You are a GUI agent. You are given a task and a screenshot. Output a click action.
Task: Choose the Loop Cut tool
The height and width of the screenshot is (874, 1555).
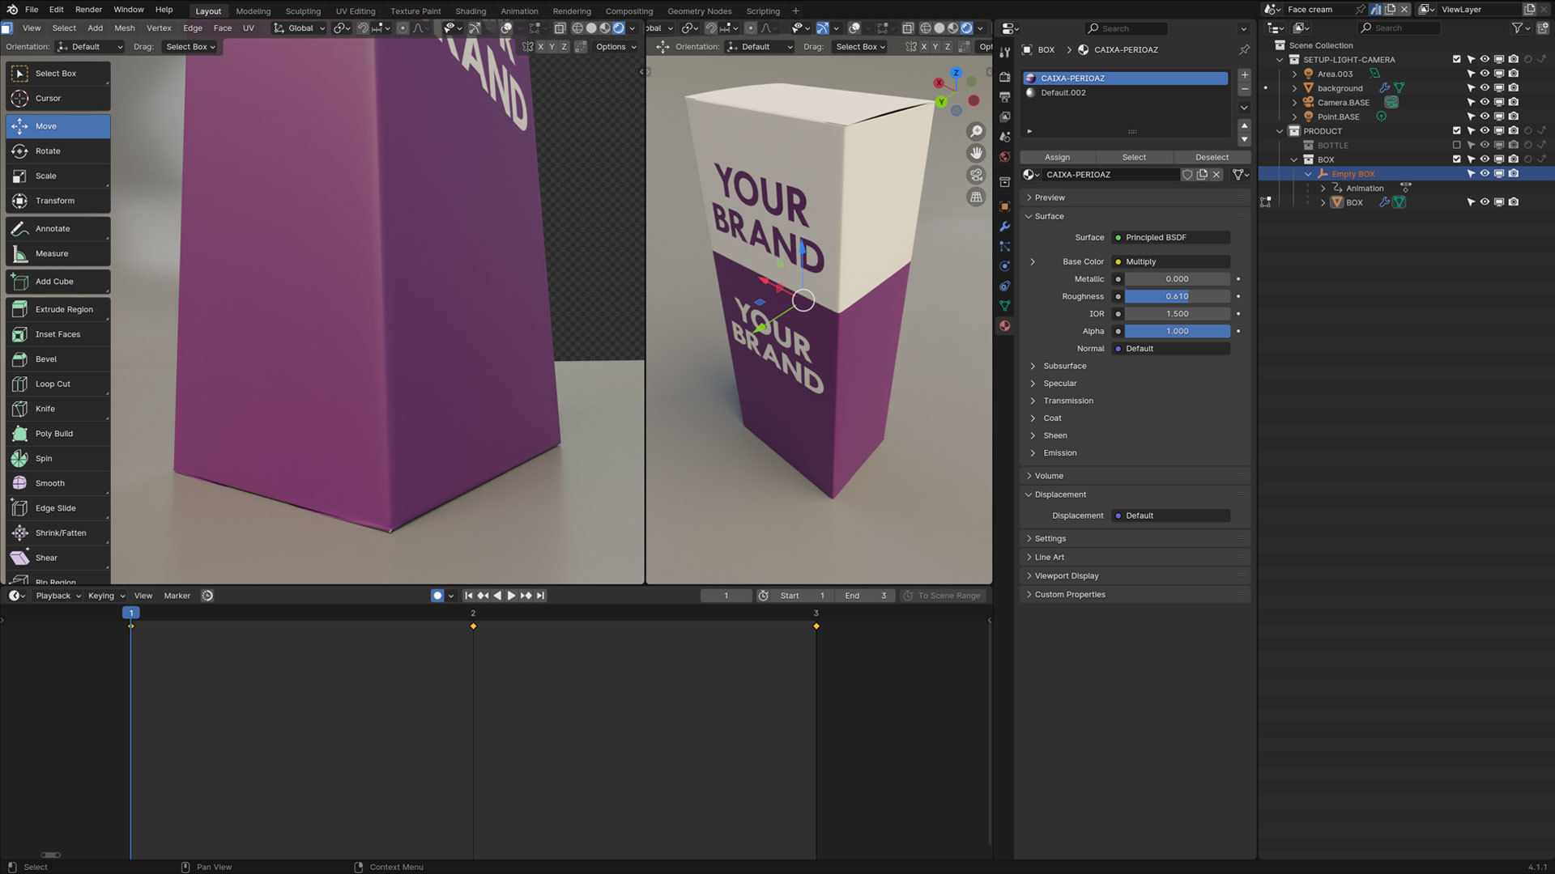[x=58, y=384]
